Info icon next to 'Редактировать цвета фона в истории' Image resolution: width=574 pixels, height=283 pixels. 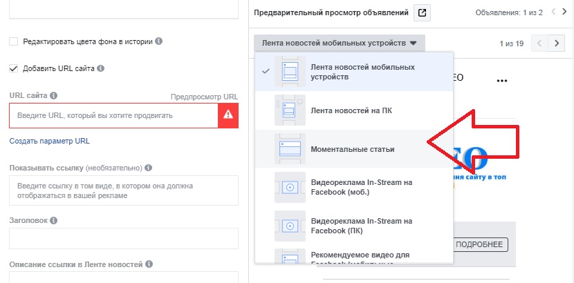158,41
